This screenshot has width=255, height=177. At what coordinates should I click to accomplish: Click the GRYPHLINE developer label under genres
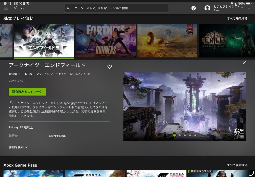point(16,81)
